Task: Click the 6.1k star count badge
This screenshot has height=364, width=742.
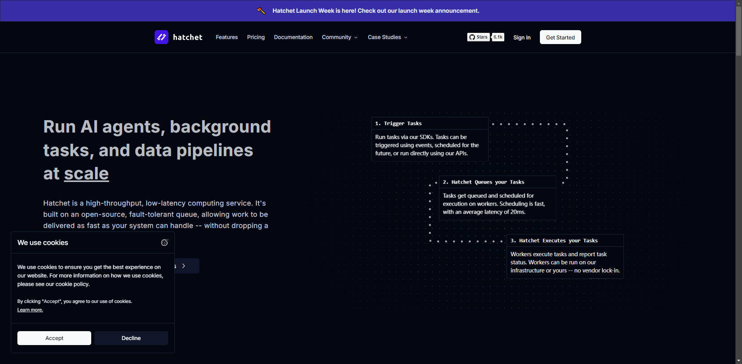Action: pos(498,37)
